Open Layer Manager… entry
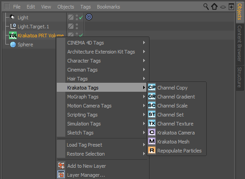This screenshot has height=179, width=245. point(102,175)
